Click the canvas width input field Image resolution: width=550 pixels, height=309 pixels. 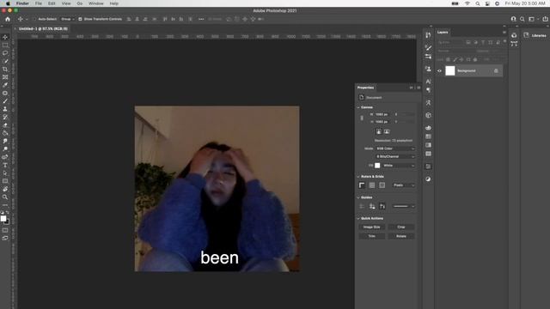[382, 114]
